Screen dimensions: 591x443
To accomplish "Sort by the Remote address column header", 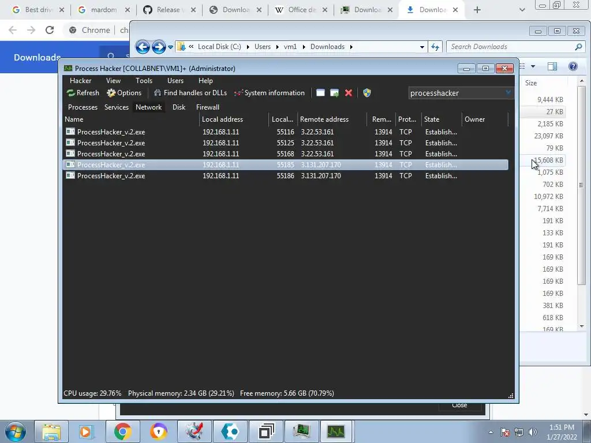I will tap(332, 119).
